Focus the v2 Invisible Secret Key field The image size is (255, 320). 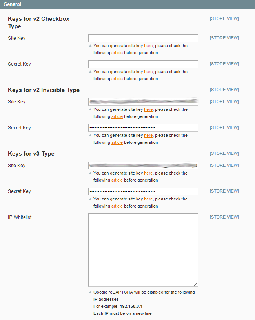(143, 128)
